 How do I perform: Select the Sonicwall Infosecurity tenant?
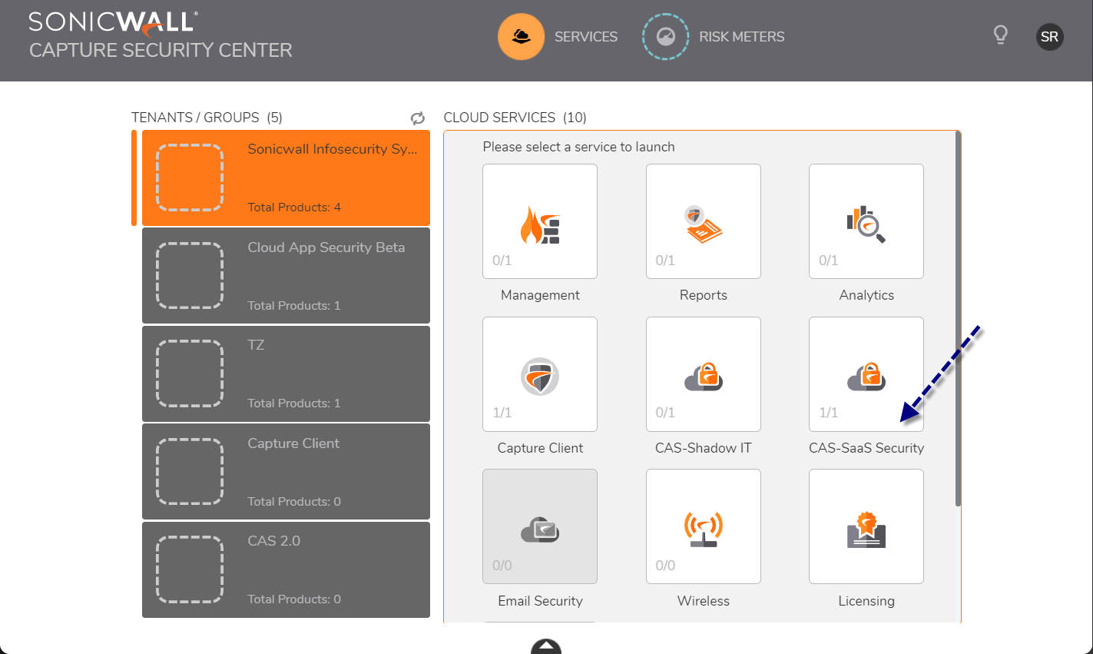286,178
